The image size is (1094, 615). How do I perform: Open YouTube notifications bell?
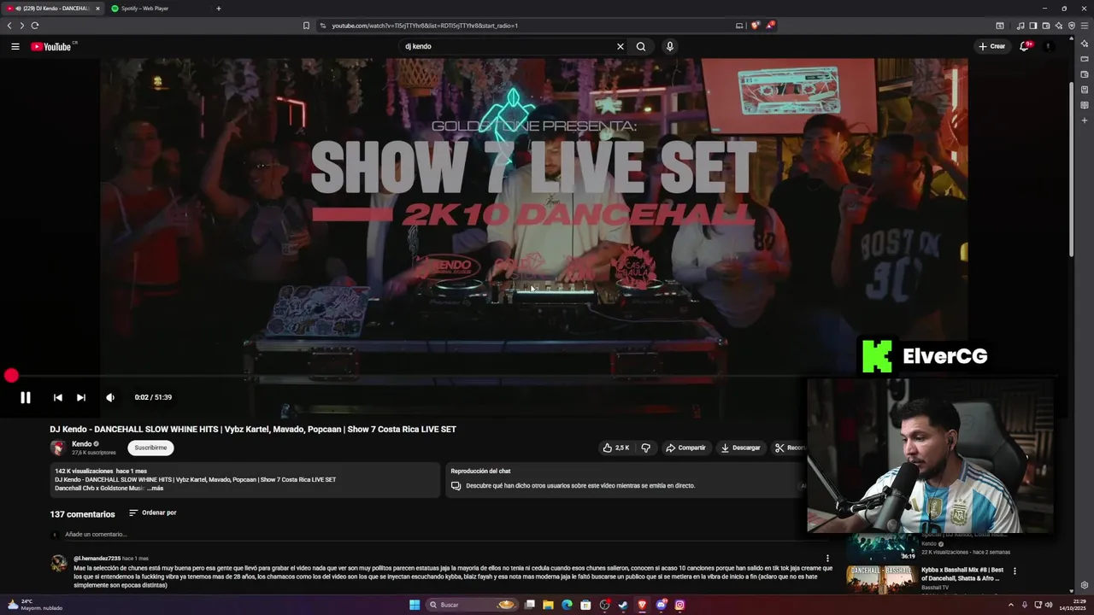tap(1024, 46)
